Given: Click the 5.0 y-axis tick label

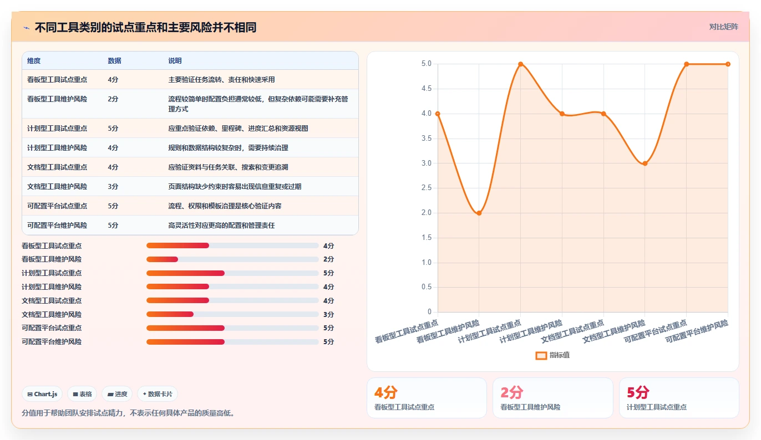Looking at the screenshot, I should pos(427,64).
